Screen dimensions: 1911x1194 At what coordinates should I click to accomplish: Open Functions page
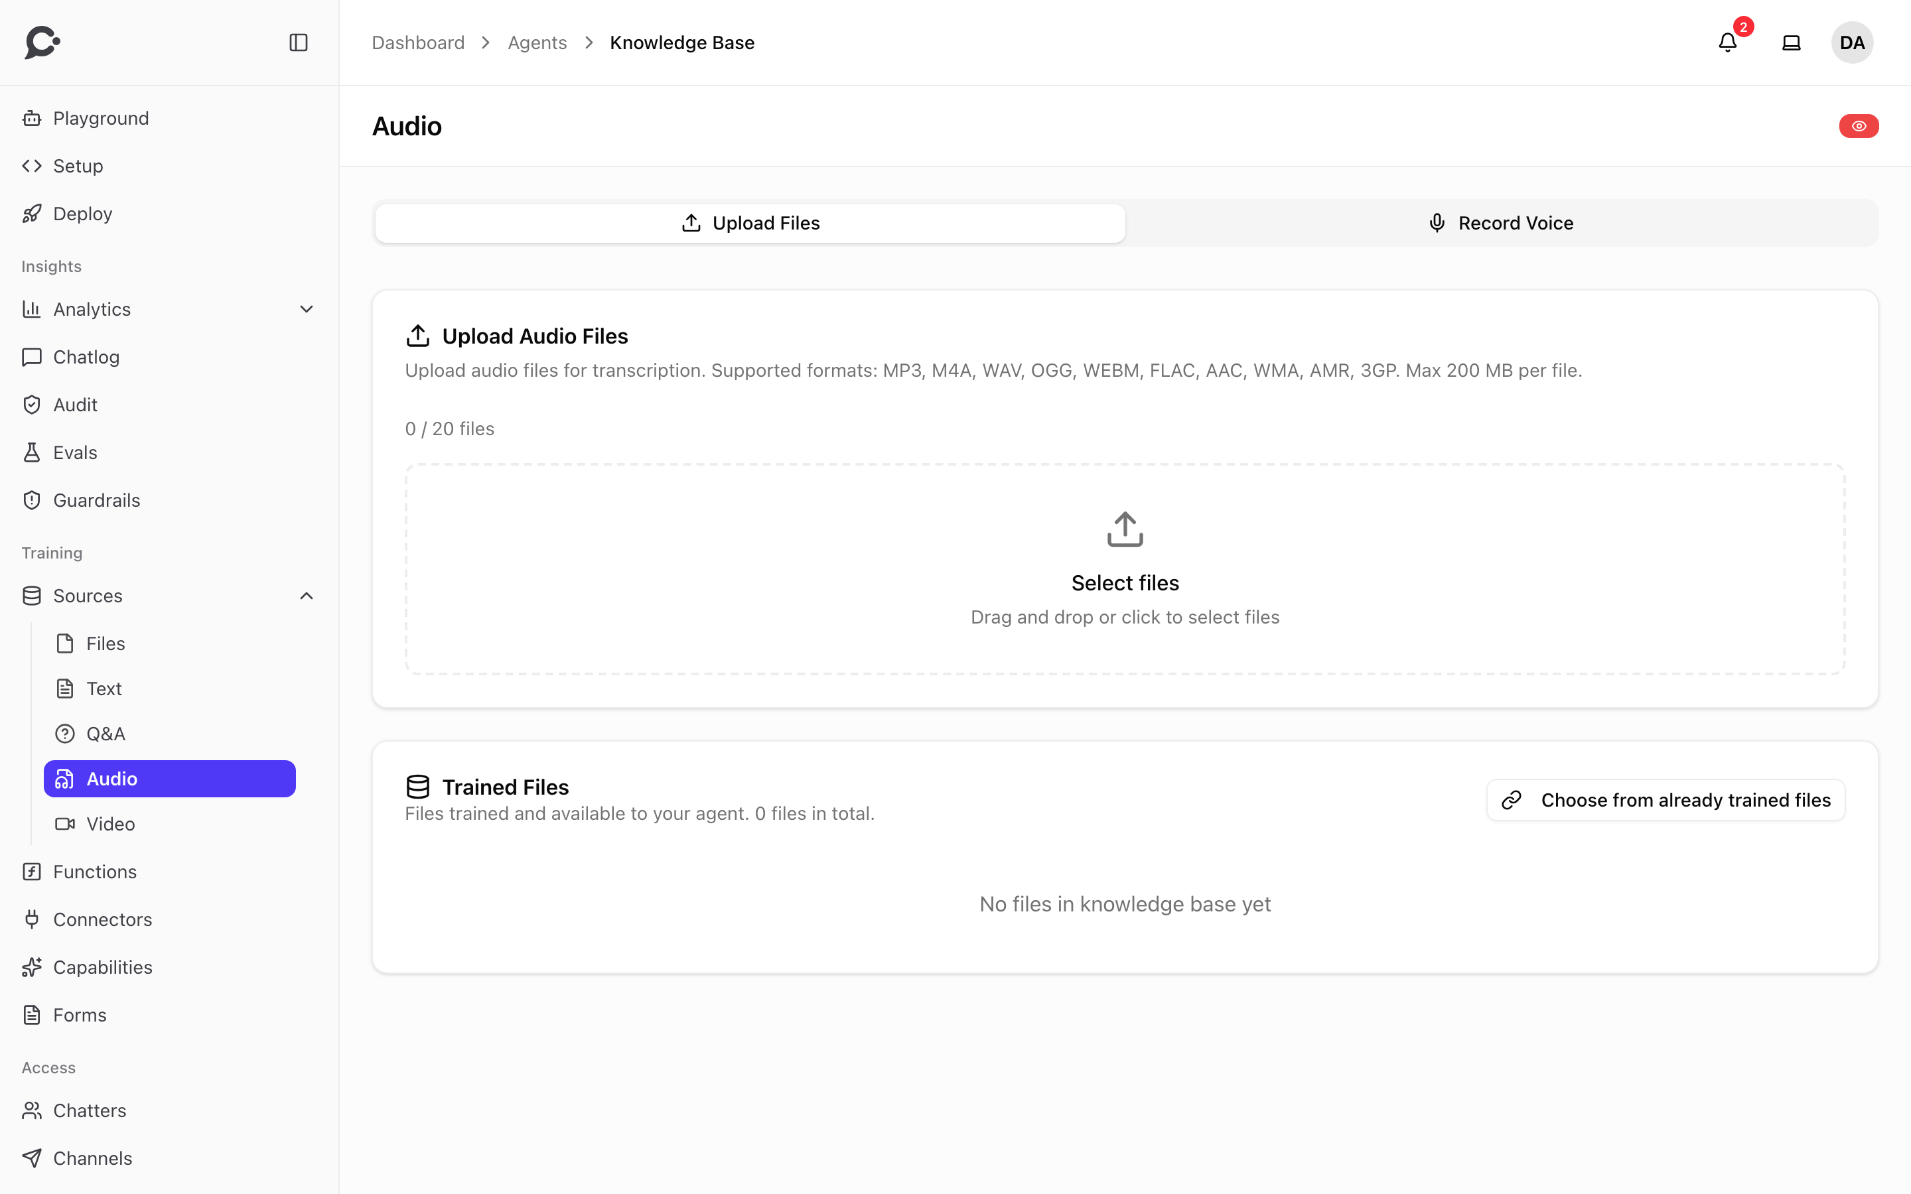(x=169, y=872)
